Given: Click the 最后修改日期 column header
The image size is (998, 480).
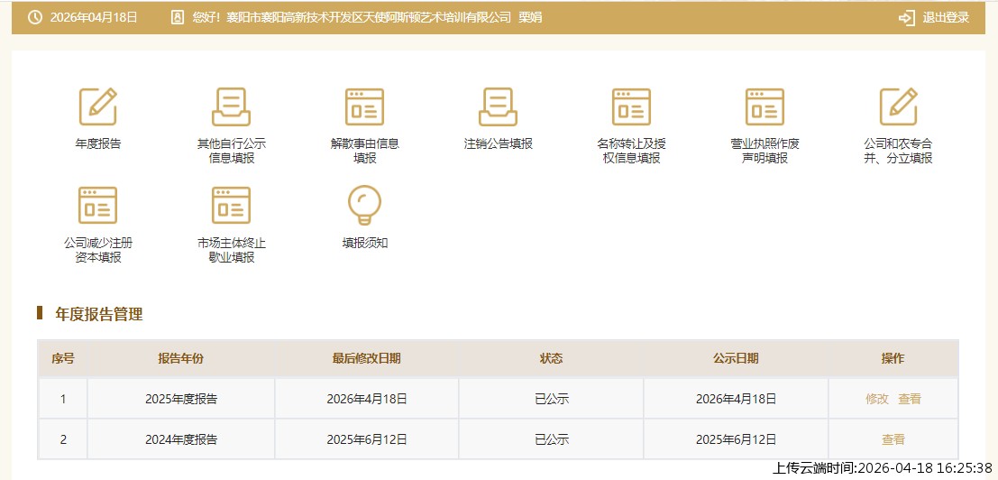Looking at the screenshot, I should point(366,358).
